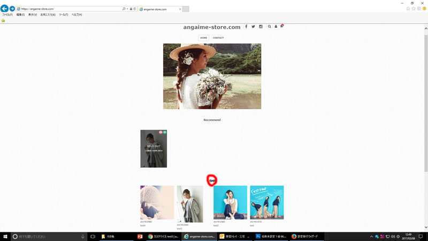
Task: Click the Recommend heading
Action: point(212,120)
